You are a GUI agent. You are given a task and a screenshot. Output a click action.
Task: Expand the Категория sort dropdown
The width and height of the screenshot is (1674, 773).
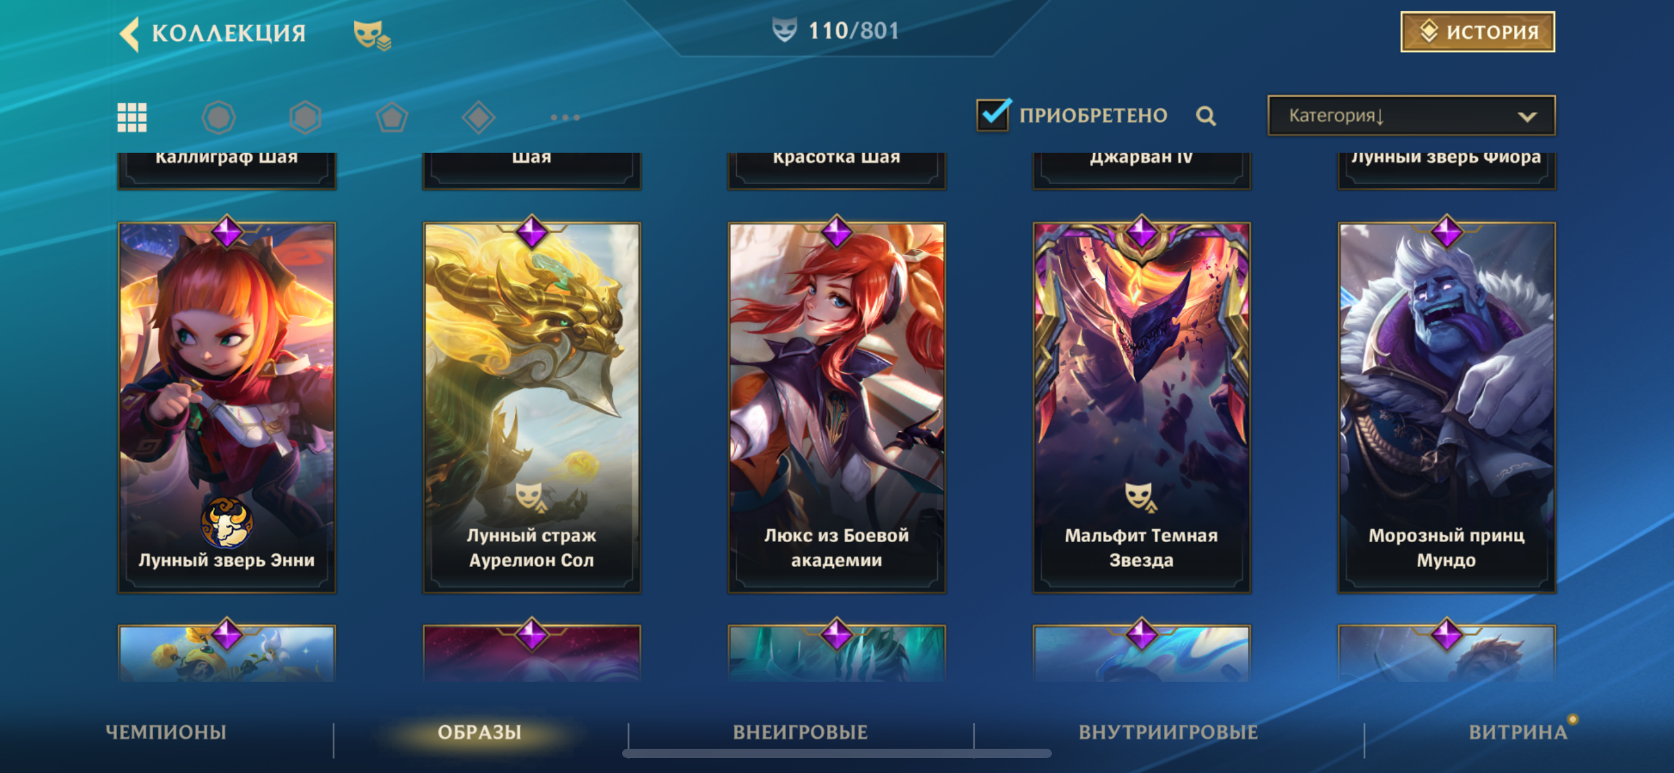point(1411,116)
